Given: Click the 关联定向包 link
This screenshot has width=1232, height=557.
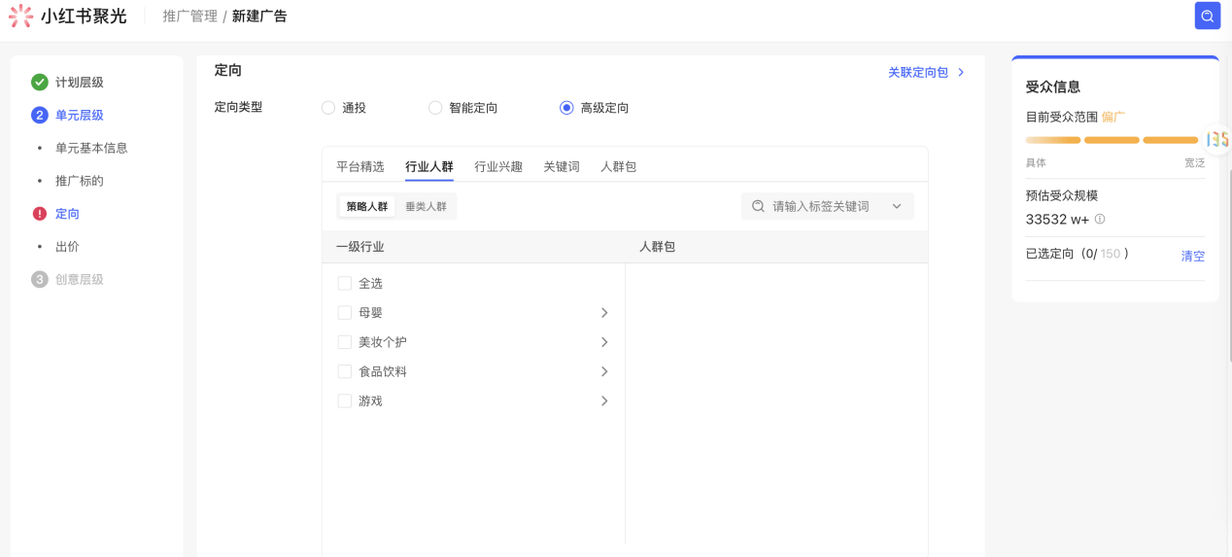Looking at the screenshot, I should pyautogui.click(x=918, y=73).
